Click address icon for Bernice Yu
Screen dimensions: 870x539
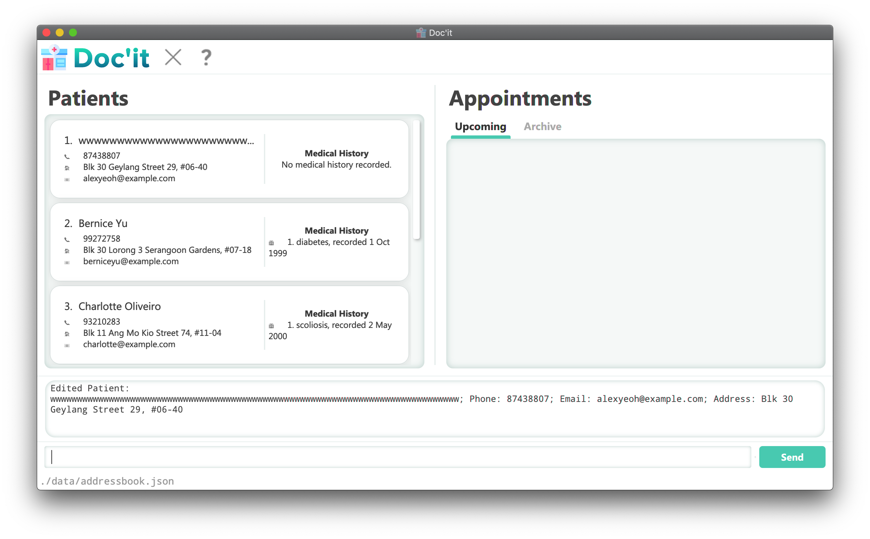tap(67, 251)
